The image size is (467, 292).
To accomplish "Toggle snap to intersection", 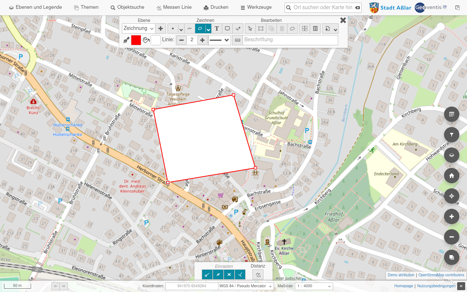I will [x=229, y=274].
